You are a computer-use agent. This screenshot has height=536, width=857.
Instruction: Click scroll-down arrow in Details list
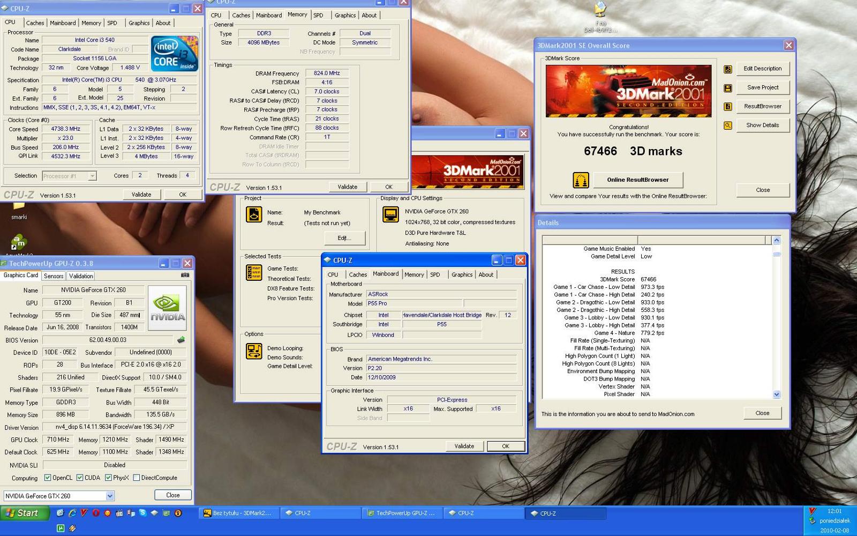coord(777,394)
